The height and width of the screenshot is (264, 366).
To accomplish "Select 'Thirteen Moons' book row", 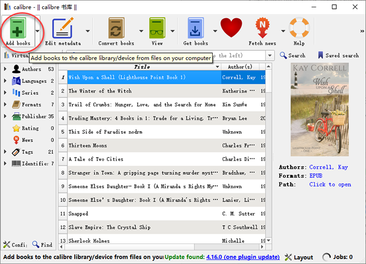I will coord(162,146).
